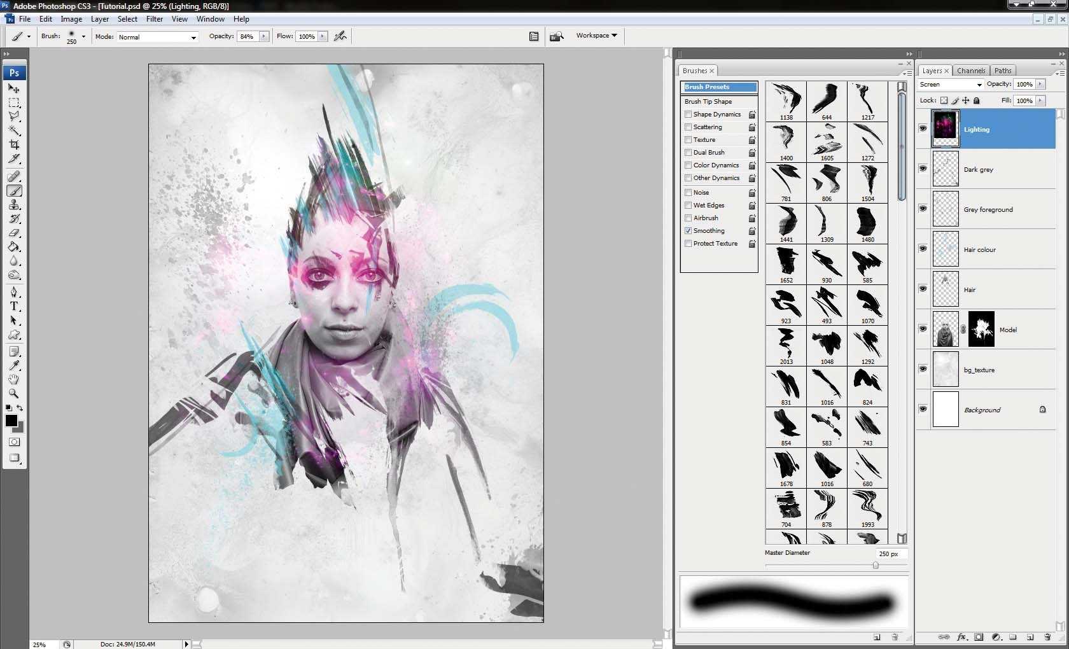This screenshot has height=649, width=1069.
Task: Enable Wet Edges checkbox
Action: click(688, 206)
